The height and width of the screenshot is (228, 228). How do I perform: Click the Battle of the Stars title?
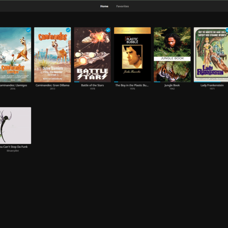[x=92, y=85]
